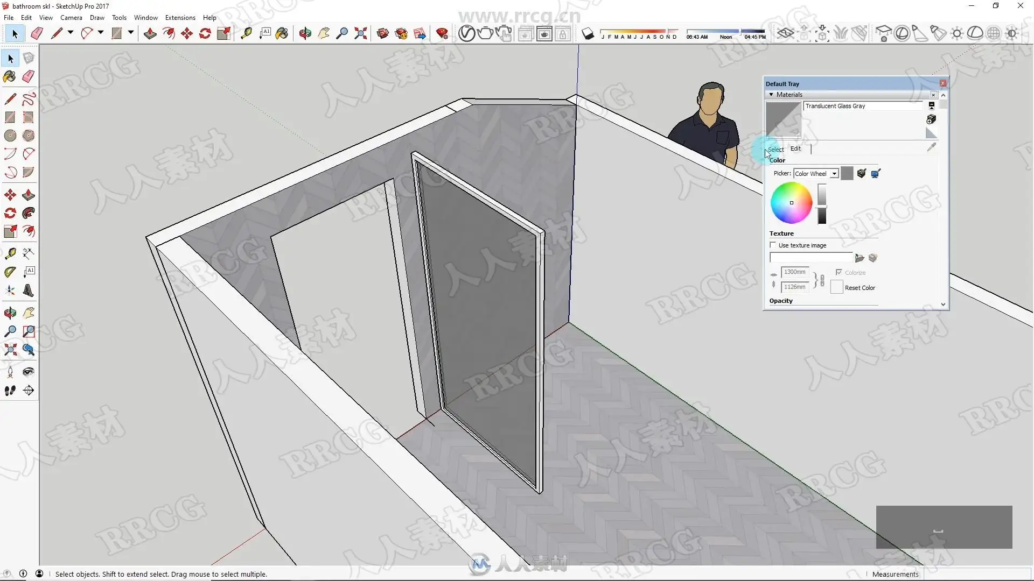Select the Eraser tool in top toolbar
Image resolution: width=1034 pixels, height=581 pixels.
point(37,33)
